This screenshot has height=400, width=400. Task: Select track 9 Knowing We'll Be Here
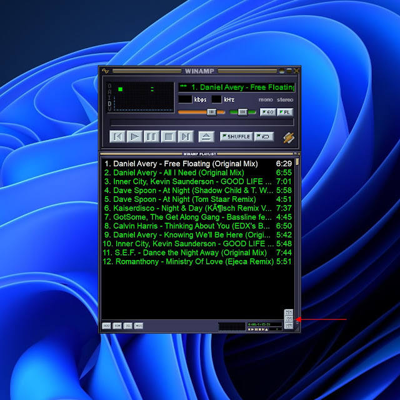tap(197, 235)
